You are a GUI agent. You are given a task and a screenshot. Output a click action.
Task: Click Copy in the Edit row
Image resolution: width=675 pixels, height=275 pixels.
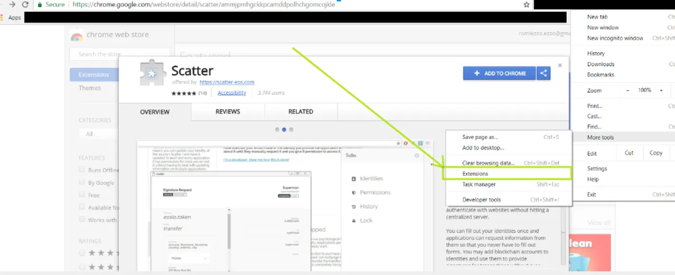656,153
